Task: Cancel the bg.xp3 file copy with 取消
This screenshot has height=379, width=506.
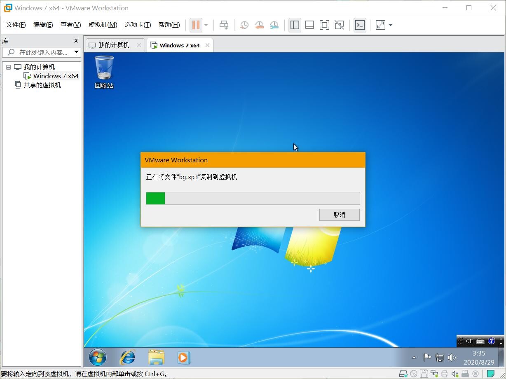Action: 340,215
